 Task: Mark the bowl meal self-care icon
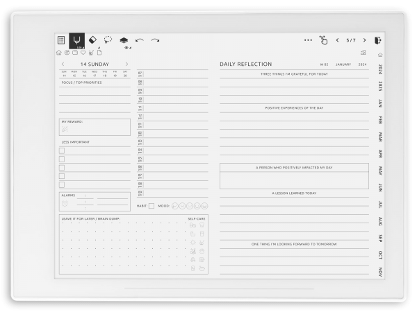click(x=202, y=268)
